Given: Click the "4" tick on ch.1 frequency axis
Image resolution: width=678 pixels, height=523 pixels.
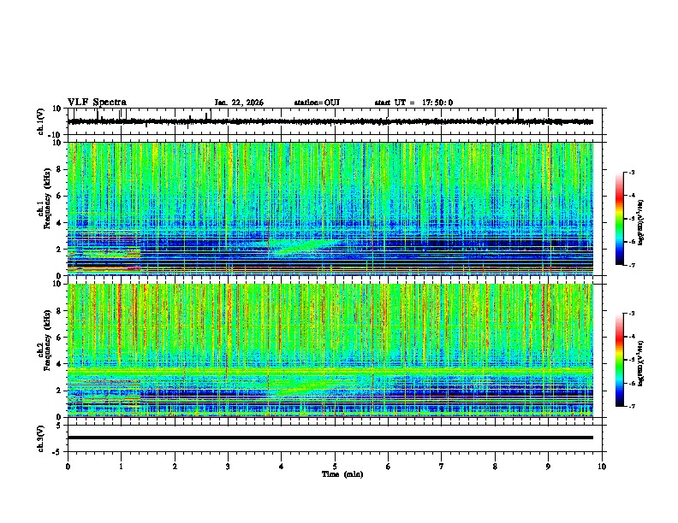Looking at the screenshot, I should point(59,223).
